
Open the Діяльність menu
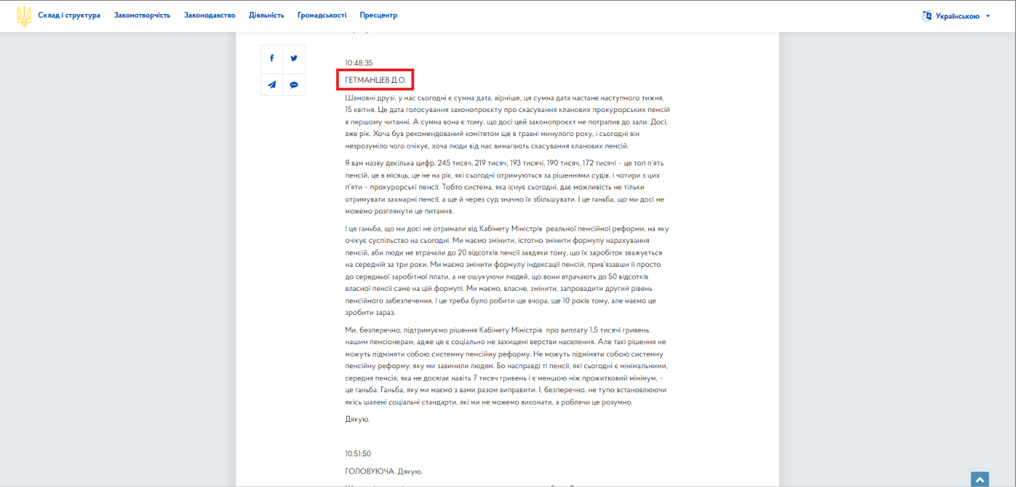266,15
